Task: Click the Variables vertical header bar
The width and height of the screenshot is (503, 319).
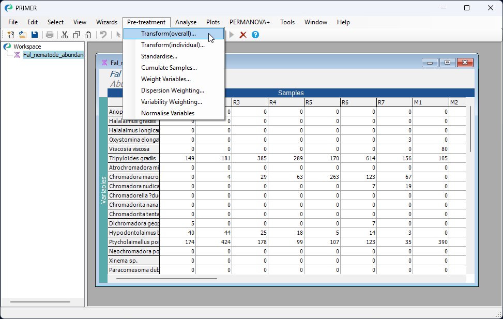Action: (103, 190)
